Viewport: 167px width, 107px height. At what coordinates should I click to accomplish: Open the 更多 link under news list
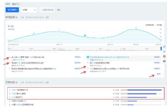coord(159,74)
